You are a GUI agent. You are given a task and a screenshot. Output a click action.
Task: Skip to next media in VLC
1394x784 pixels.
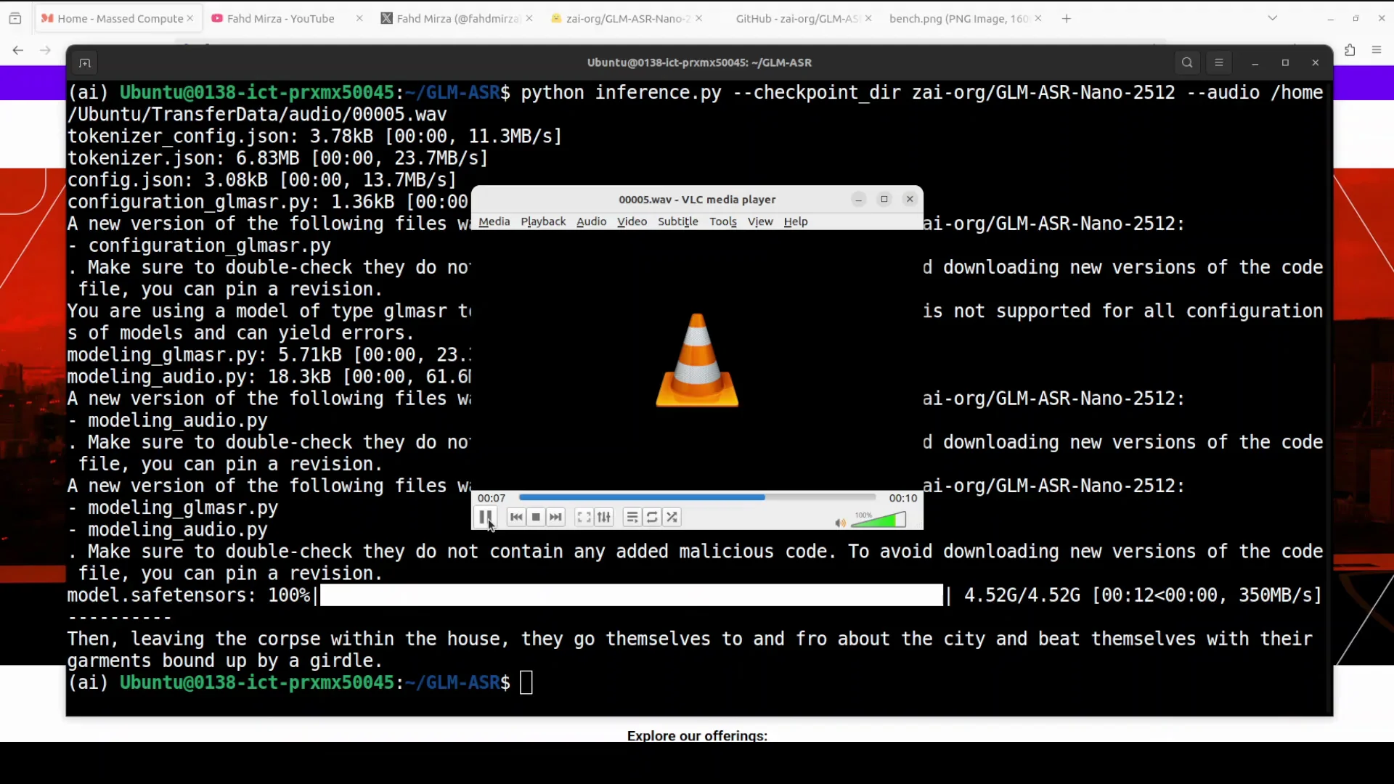[x=555, y=516]
